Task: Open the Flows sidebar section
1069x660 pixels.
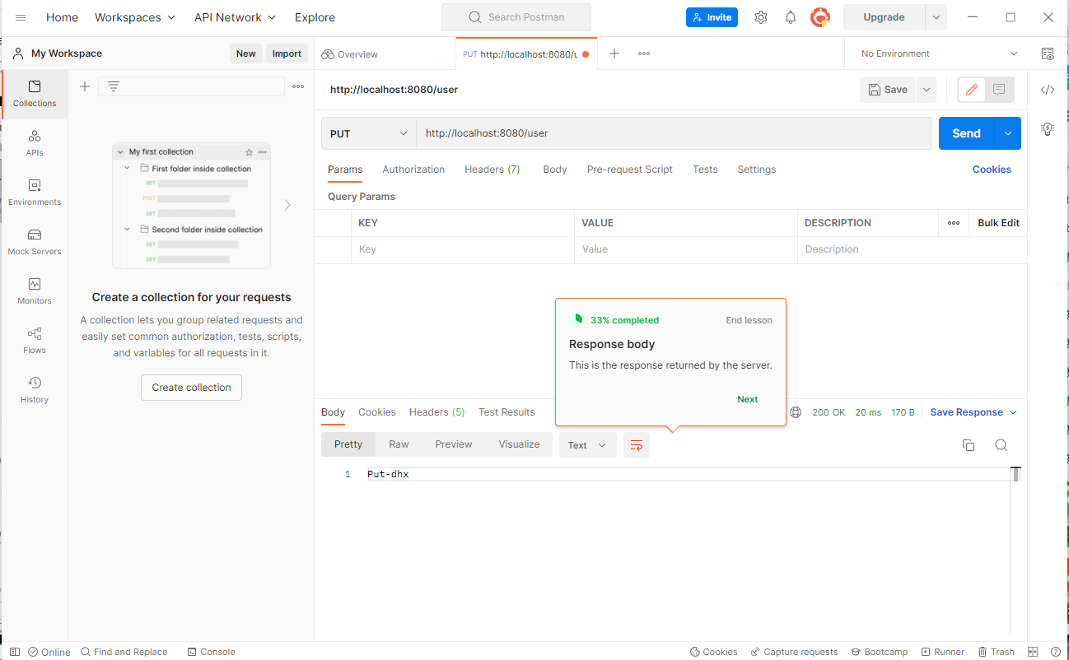Action: tap(35, 341)
